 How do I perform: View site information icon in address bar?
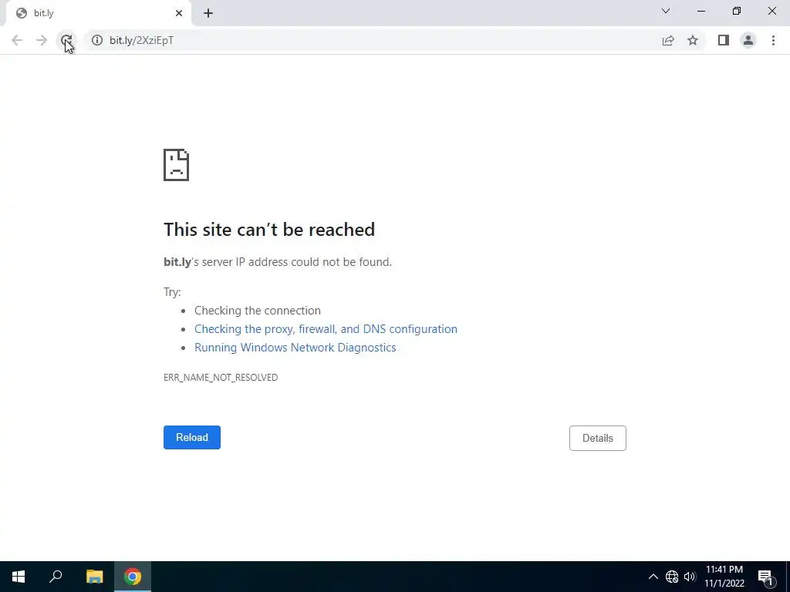pos(96,40)
